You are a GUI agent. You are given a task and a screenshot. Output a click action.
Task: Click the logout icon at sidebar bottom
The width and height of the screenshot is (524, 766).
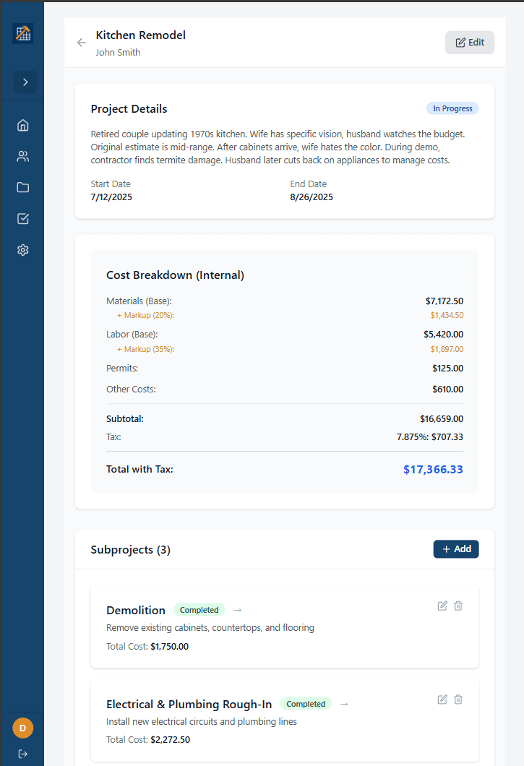pyautogui.click(x=22, y=753)
